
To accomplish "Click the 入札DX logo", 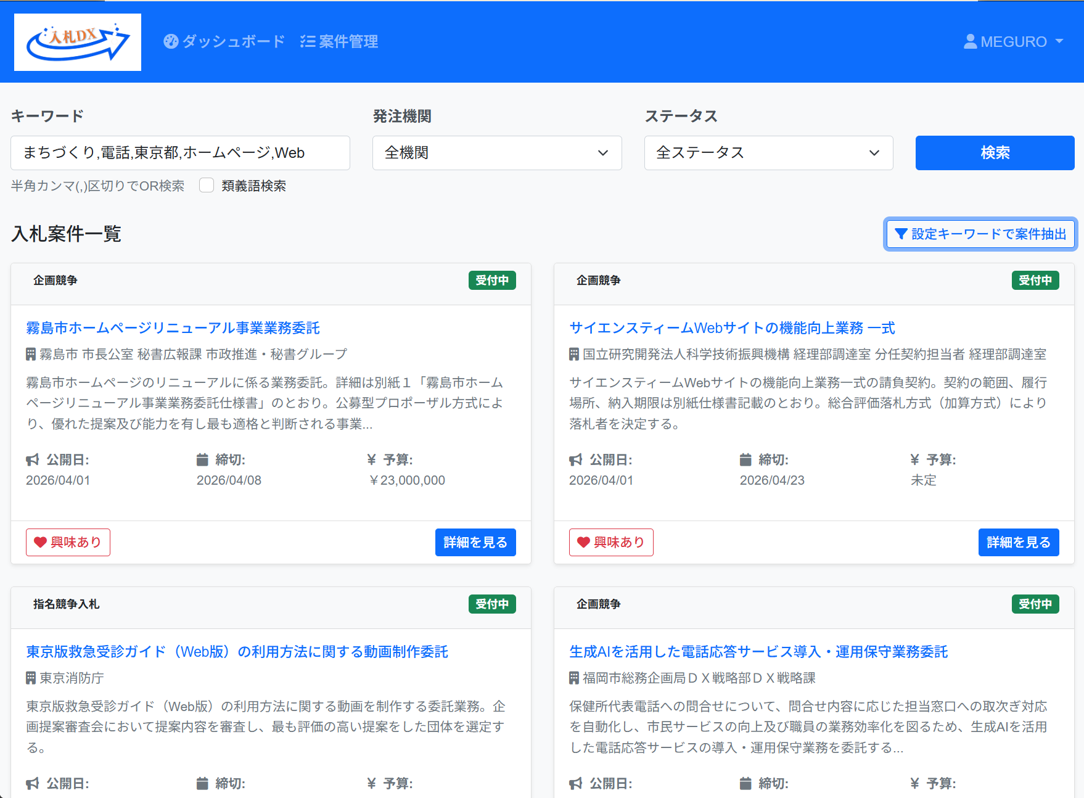I will (77, 41).
